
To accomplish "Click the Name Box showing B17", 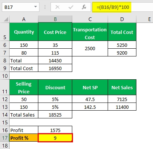I will tap(21, 7).
